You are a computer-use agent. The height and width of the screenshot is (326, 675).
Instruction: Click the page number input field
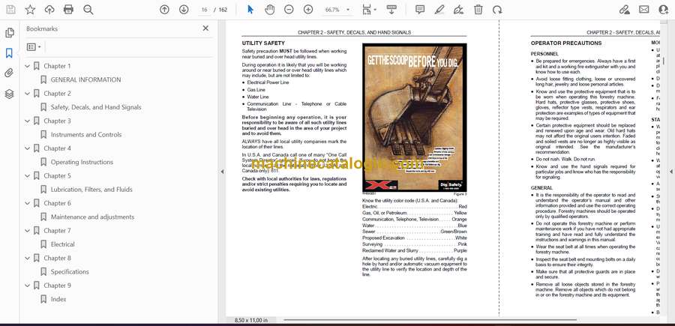(x=205, y=10)
